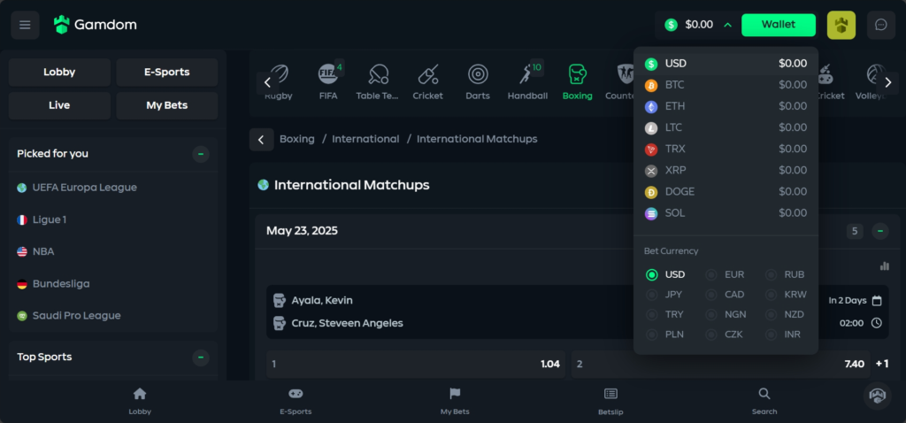The height and width of the screenshot is (423, 906).
Task: Select the ETH coin icon
Action: pyautogui.click(x=651, y=106)
